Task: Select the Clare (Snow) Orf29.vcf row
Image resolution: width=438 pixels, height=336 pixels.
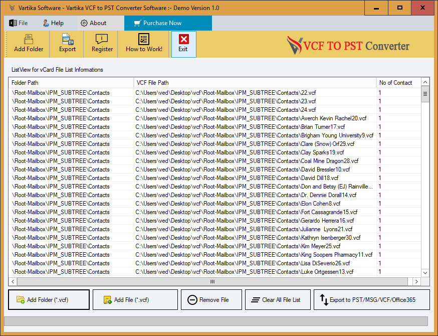Action: pos(214,144)
